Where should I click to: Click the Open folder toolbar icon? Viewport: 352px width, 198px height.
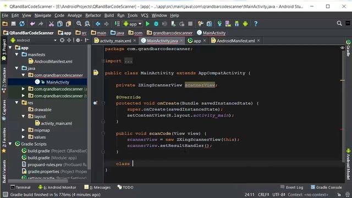[5, 24]
